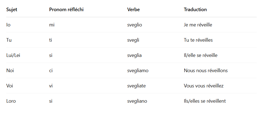Select the Io subject cell
This screenshot has height=116, width=270.
click(8, 25)
